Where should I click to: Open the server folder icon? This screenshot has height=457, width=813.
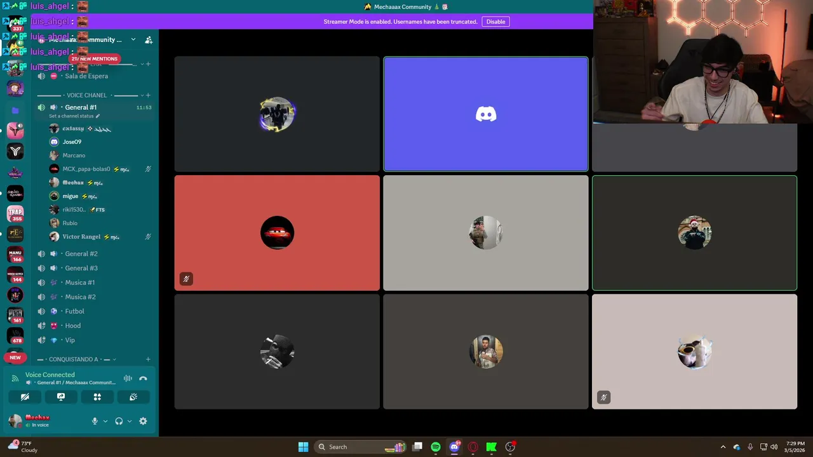coord(15,110)
